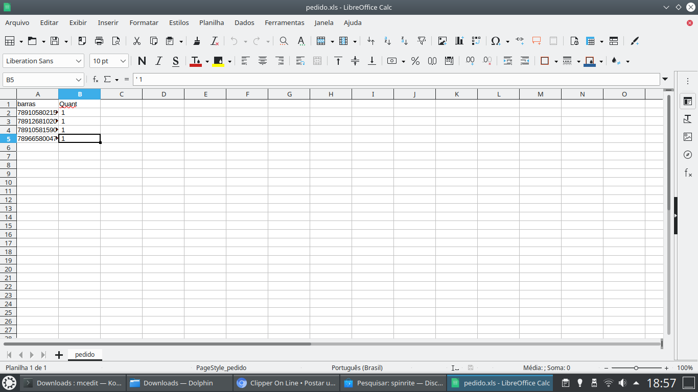The height and width of the screenshot is (392, 698).
Task: Click the Format as Percent icon
Action: (x=415, y=61)
